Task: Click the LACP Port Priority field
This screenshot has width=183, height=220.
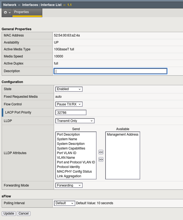Action: point(70,112)
